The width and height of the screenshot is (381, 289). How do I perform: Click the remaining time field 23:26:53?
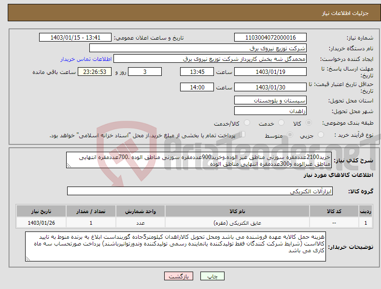click(95, 72)
